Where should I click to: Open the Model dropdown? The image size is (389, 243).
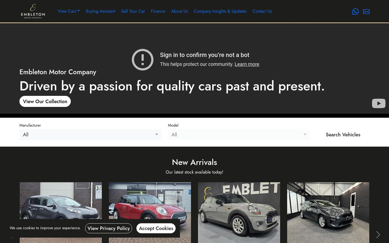(239, 134)
